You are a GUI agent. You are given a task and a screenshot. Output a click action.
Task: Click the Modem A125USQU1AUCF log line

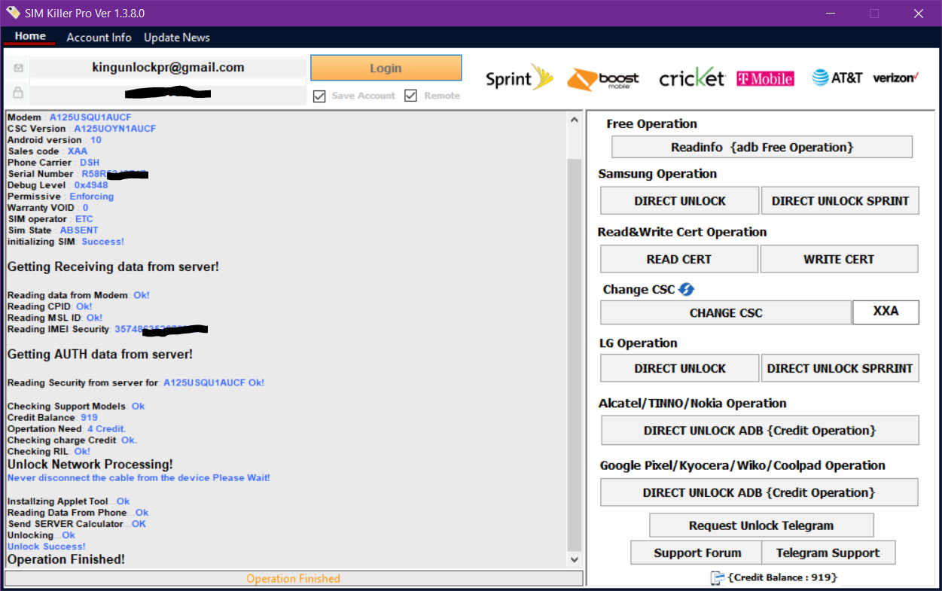tap(71, 117)
